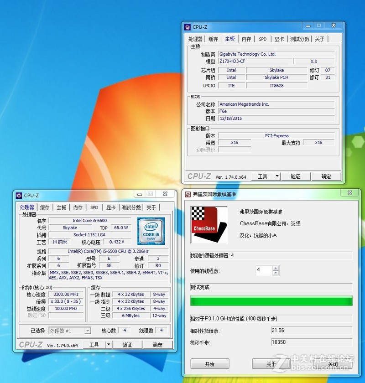365x383 pixels.
Task: Click the Fritz Chess Benchmark title bar icon
Action: (188, 194)
